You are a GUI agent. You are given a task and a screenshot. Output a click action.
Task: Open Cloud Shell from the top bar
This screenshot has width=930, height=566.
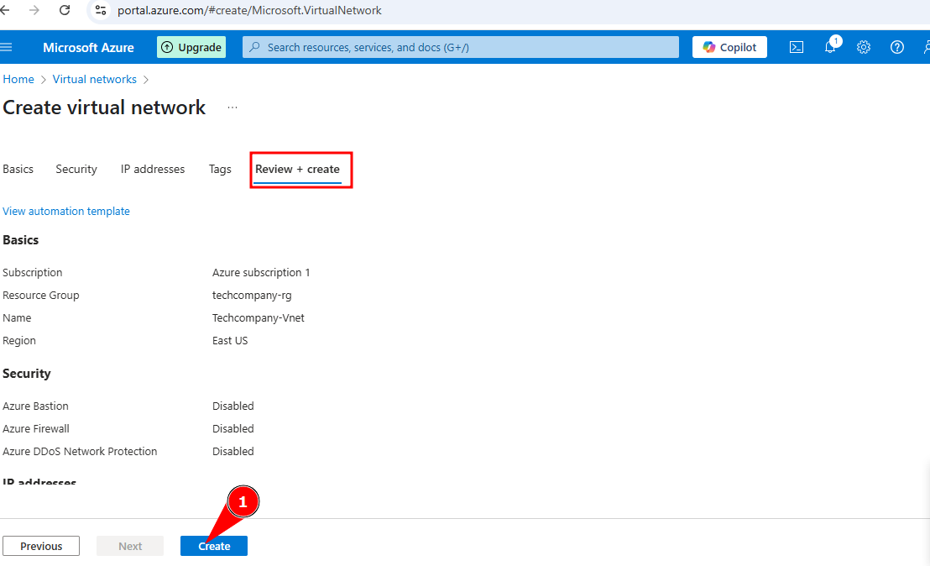[797, 48]
